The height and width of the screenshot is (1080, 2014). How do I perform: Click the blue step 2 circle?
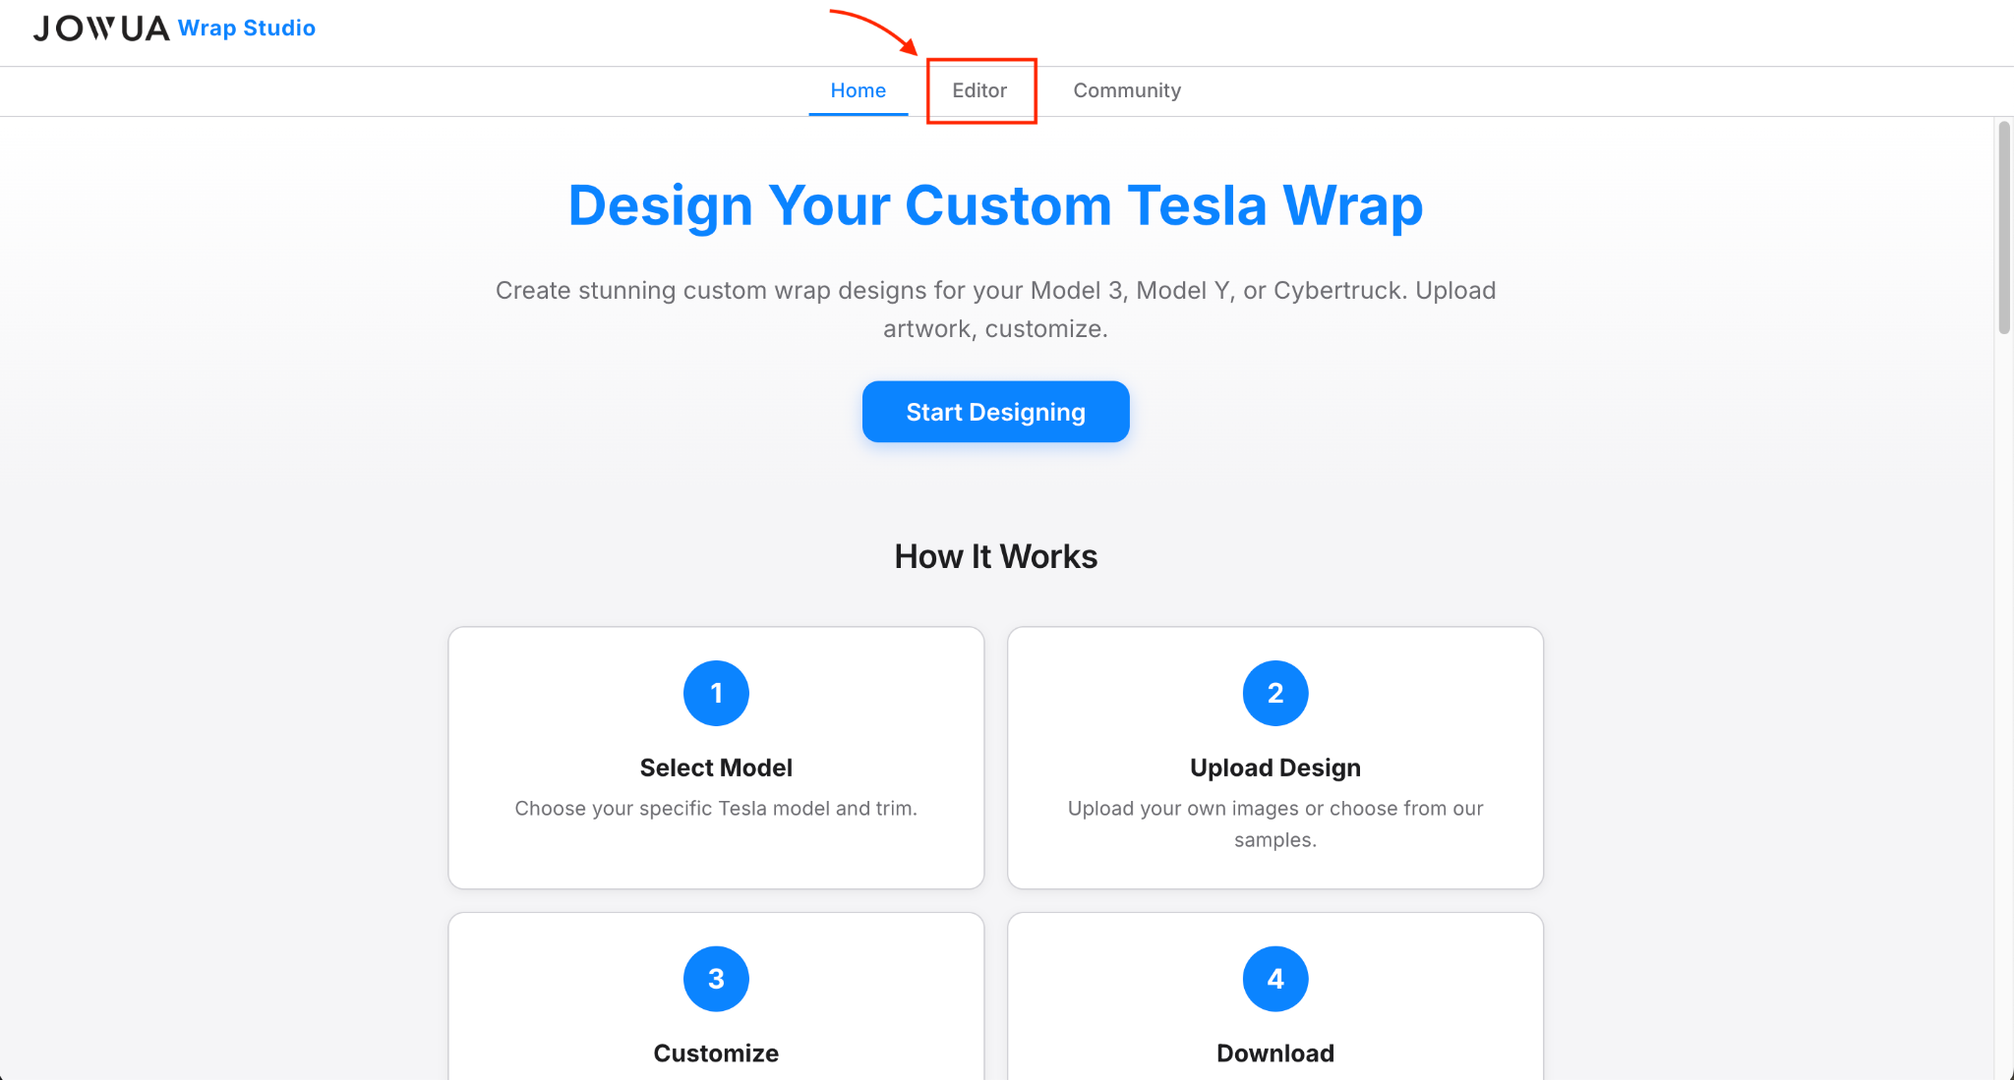coord(1274,693)
